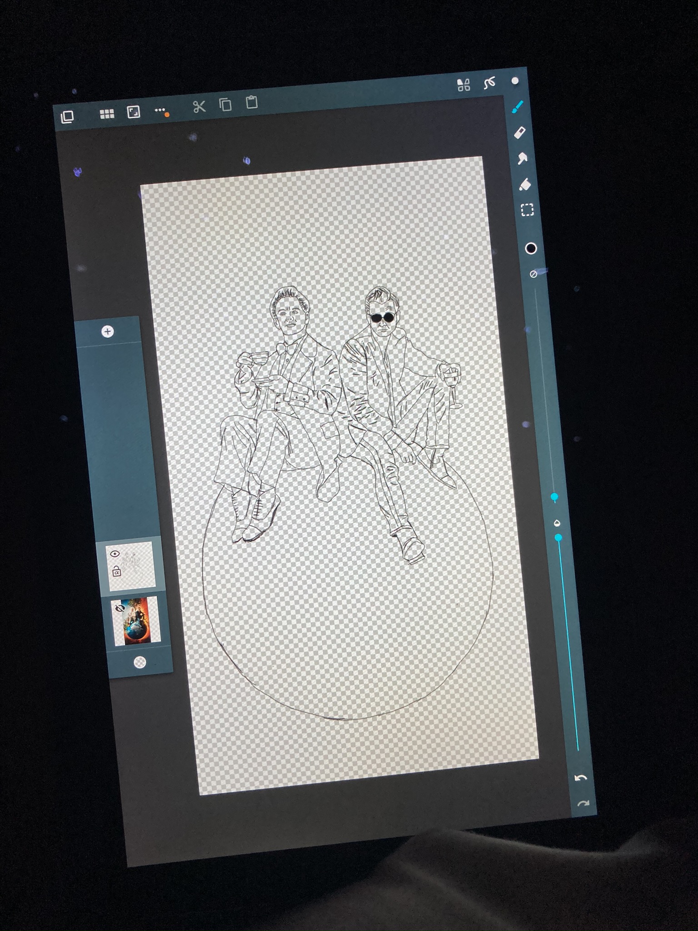Open the black color picker circle
Screen dimensions: 698x931
coord(531,248)
